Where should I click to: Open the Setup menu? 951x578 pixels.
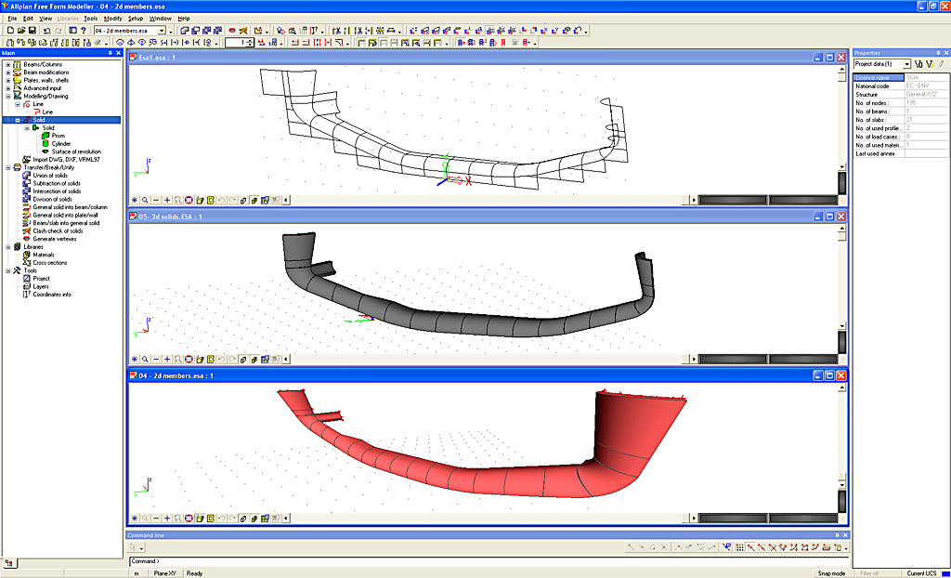click(136, 19)
